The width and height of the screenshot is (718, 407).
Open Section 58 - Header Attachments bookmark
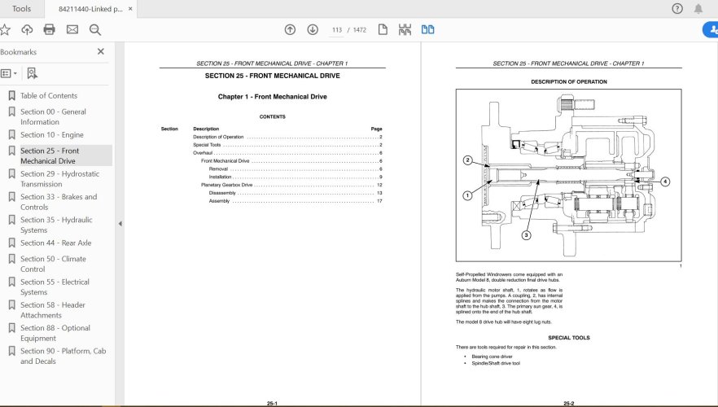(53, 310)
